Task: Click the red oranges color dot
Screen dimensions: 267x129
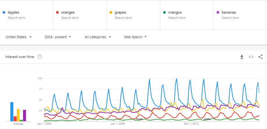Action: pyautogui.click(x=58, y=12)
